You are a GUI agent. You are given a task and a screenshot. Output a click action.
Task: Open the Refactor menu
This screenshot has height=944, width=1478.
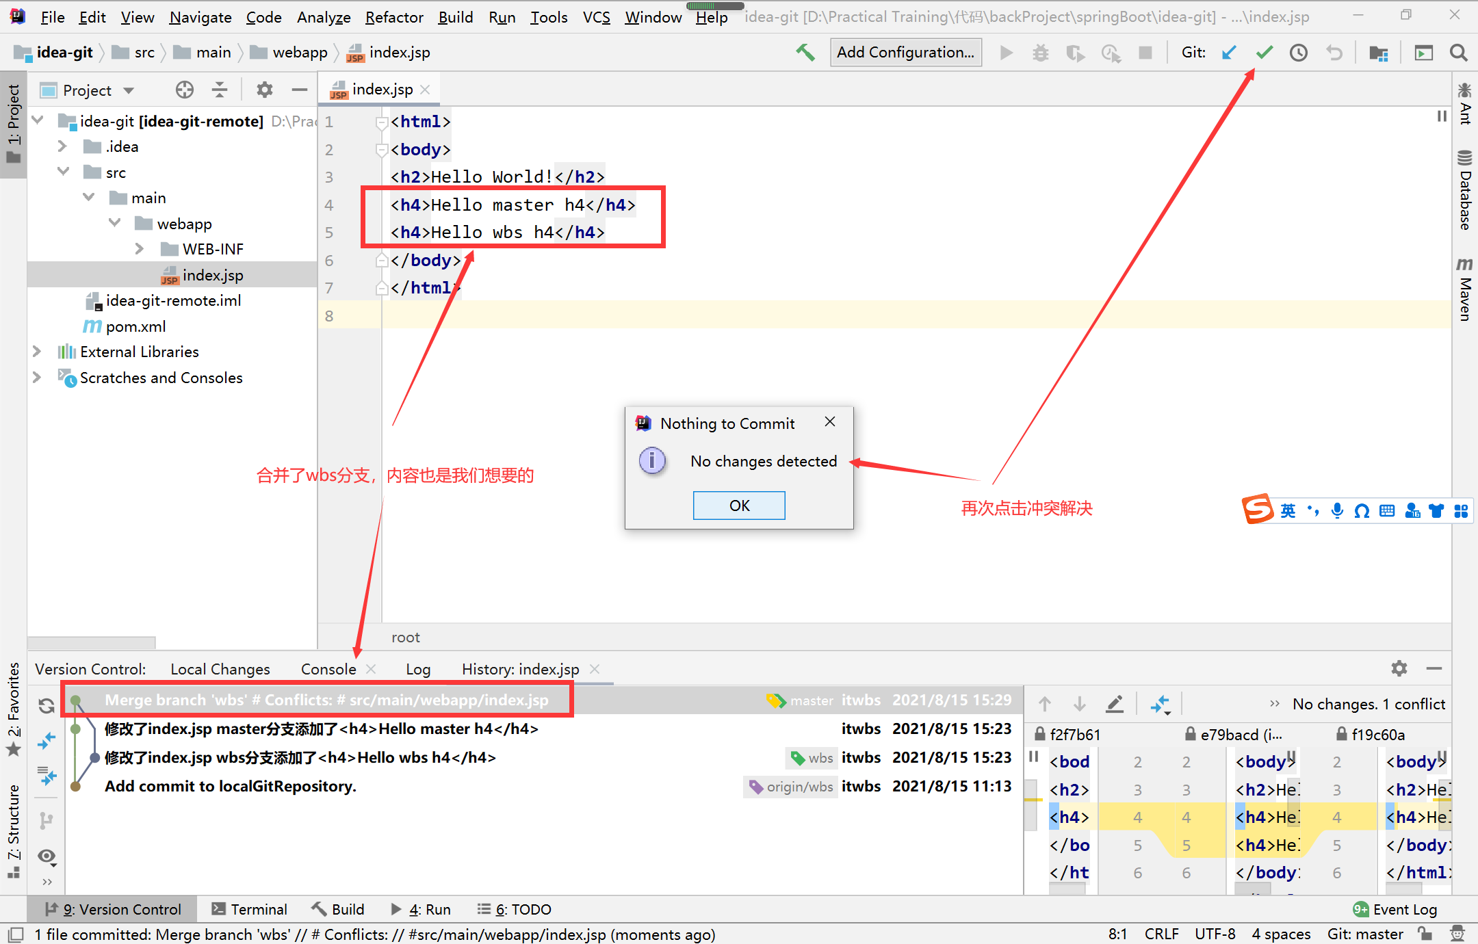[x=394, y=16]
